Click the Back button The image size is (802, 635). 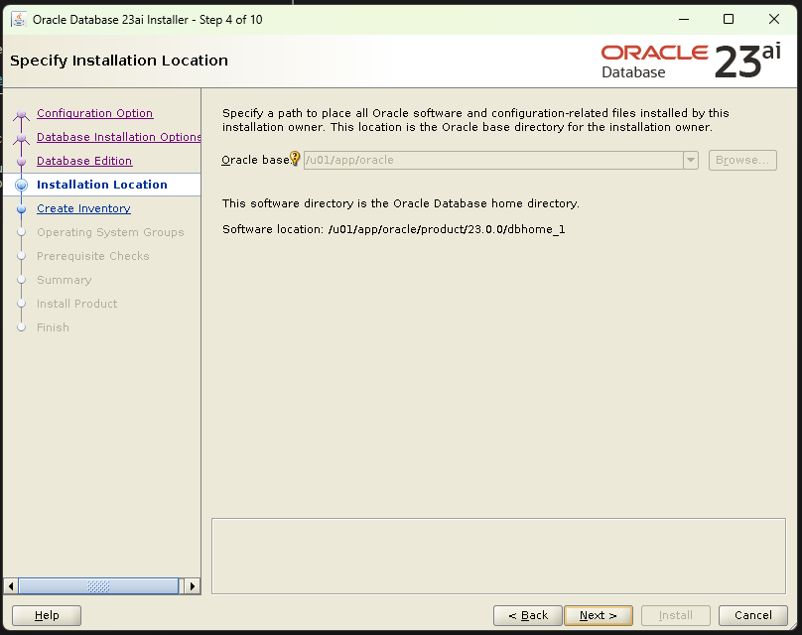pos(527,615)
